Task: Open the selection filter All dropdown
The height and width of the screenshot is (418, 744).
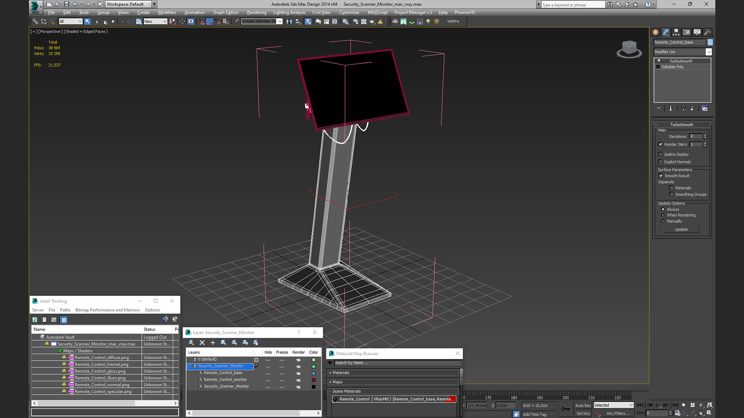Action: [x=71, y=22]
